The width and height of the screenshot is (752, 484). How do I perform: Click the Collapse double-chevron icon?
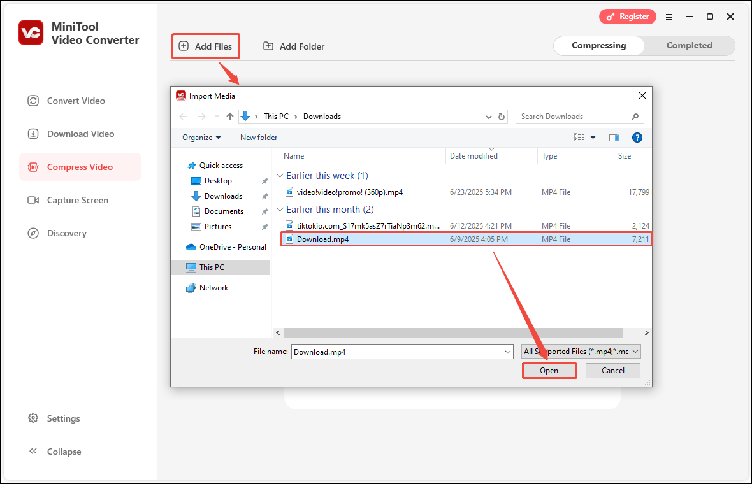(33, 451)
